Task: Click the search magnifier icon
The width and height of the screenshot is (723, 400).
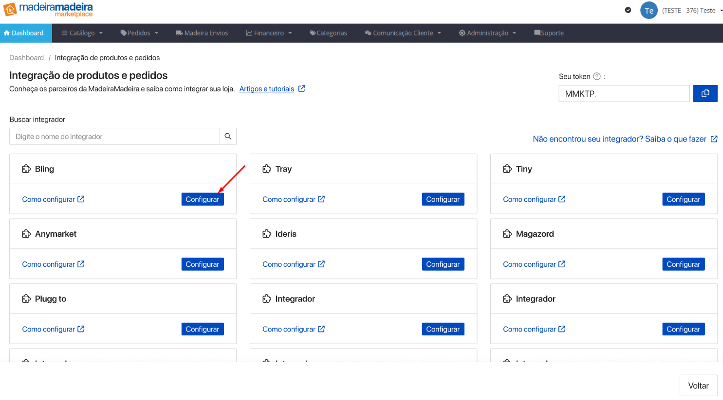Action: (228, 137)
